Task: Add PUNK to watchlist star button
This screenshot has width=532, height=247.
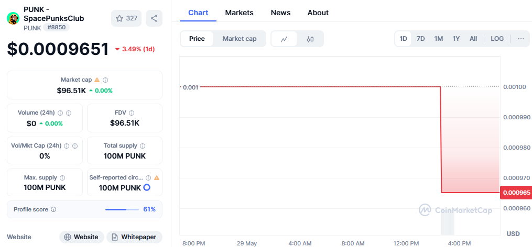Action: pyautogui.click(x=126, y=18)
